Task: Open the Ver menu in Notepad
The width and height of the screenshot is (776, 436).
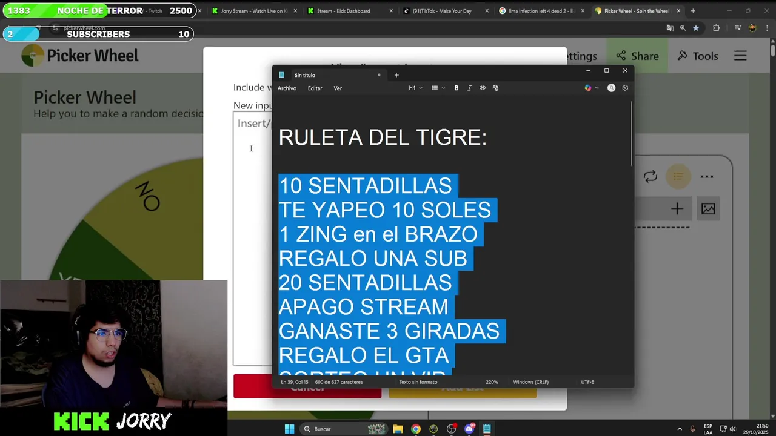Action: pyautogui.click(x=338, y=88)
